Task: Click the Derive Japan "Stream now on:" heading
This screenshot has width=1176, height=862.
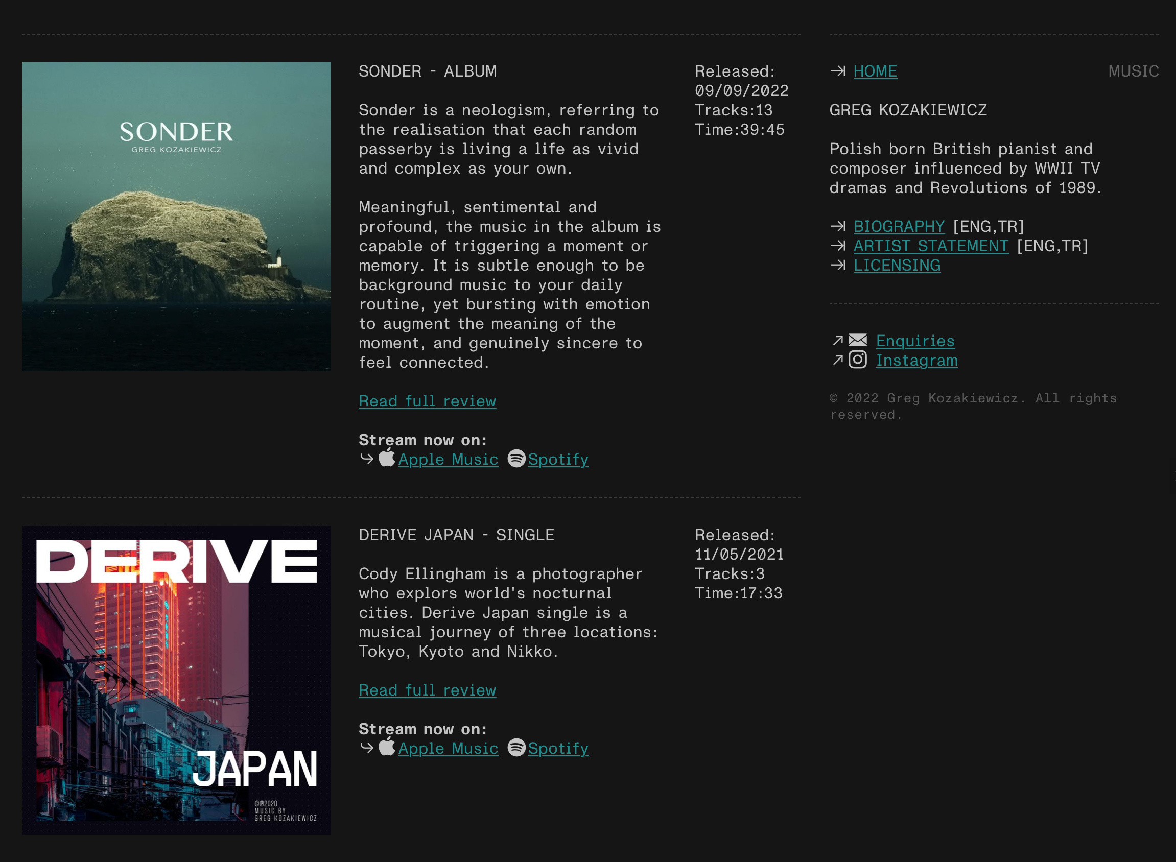Action: point(423,729)
